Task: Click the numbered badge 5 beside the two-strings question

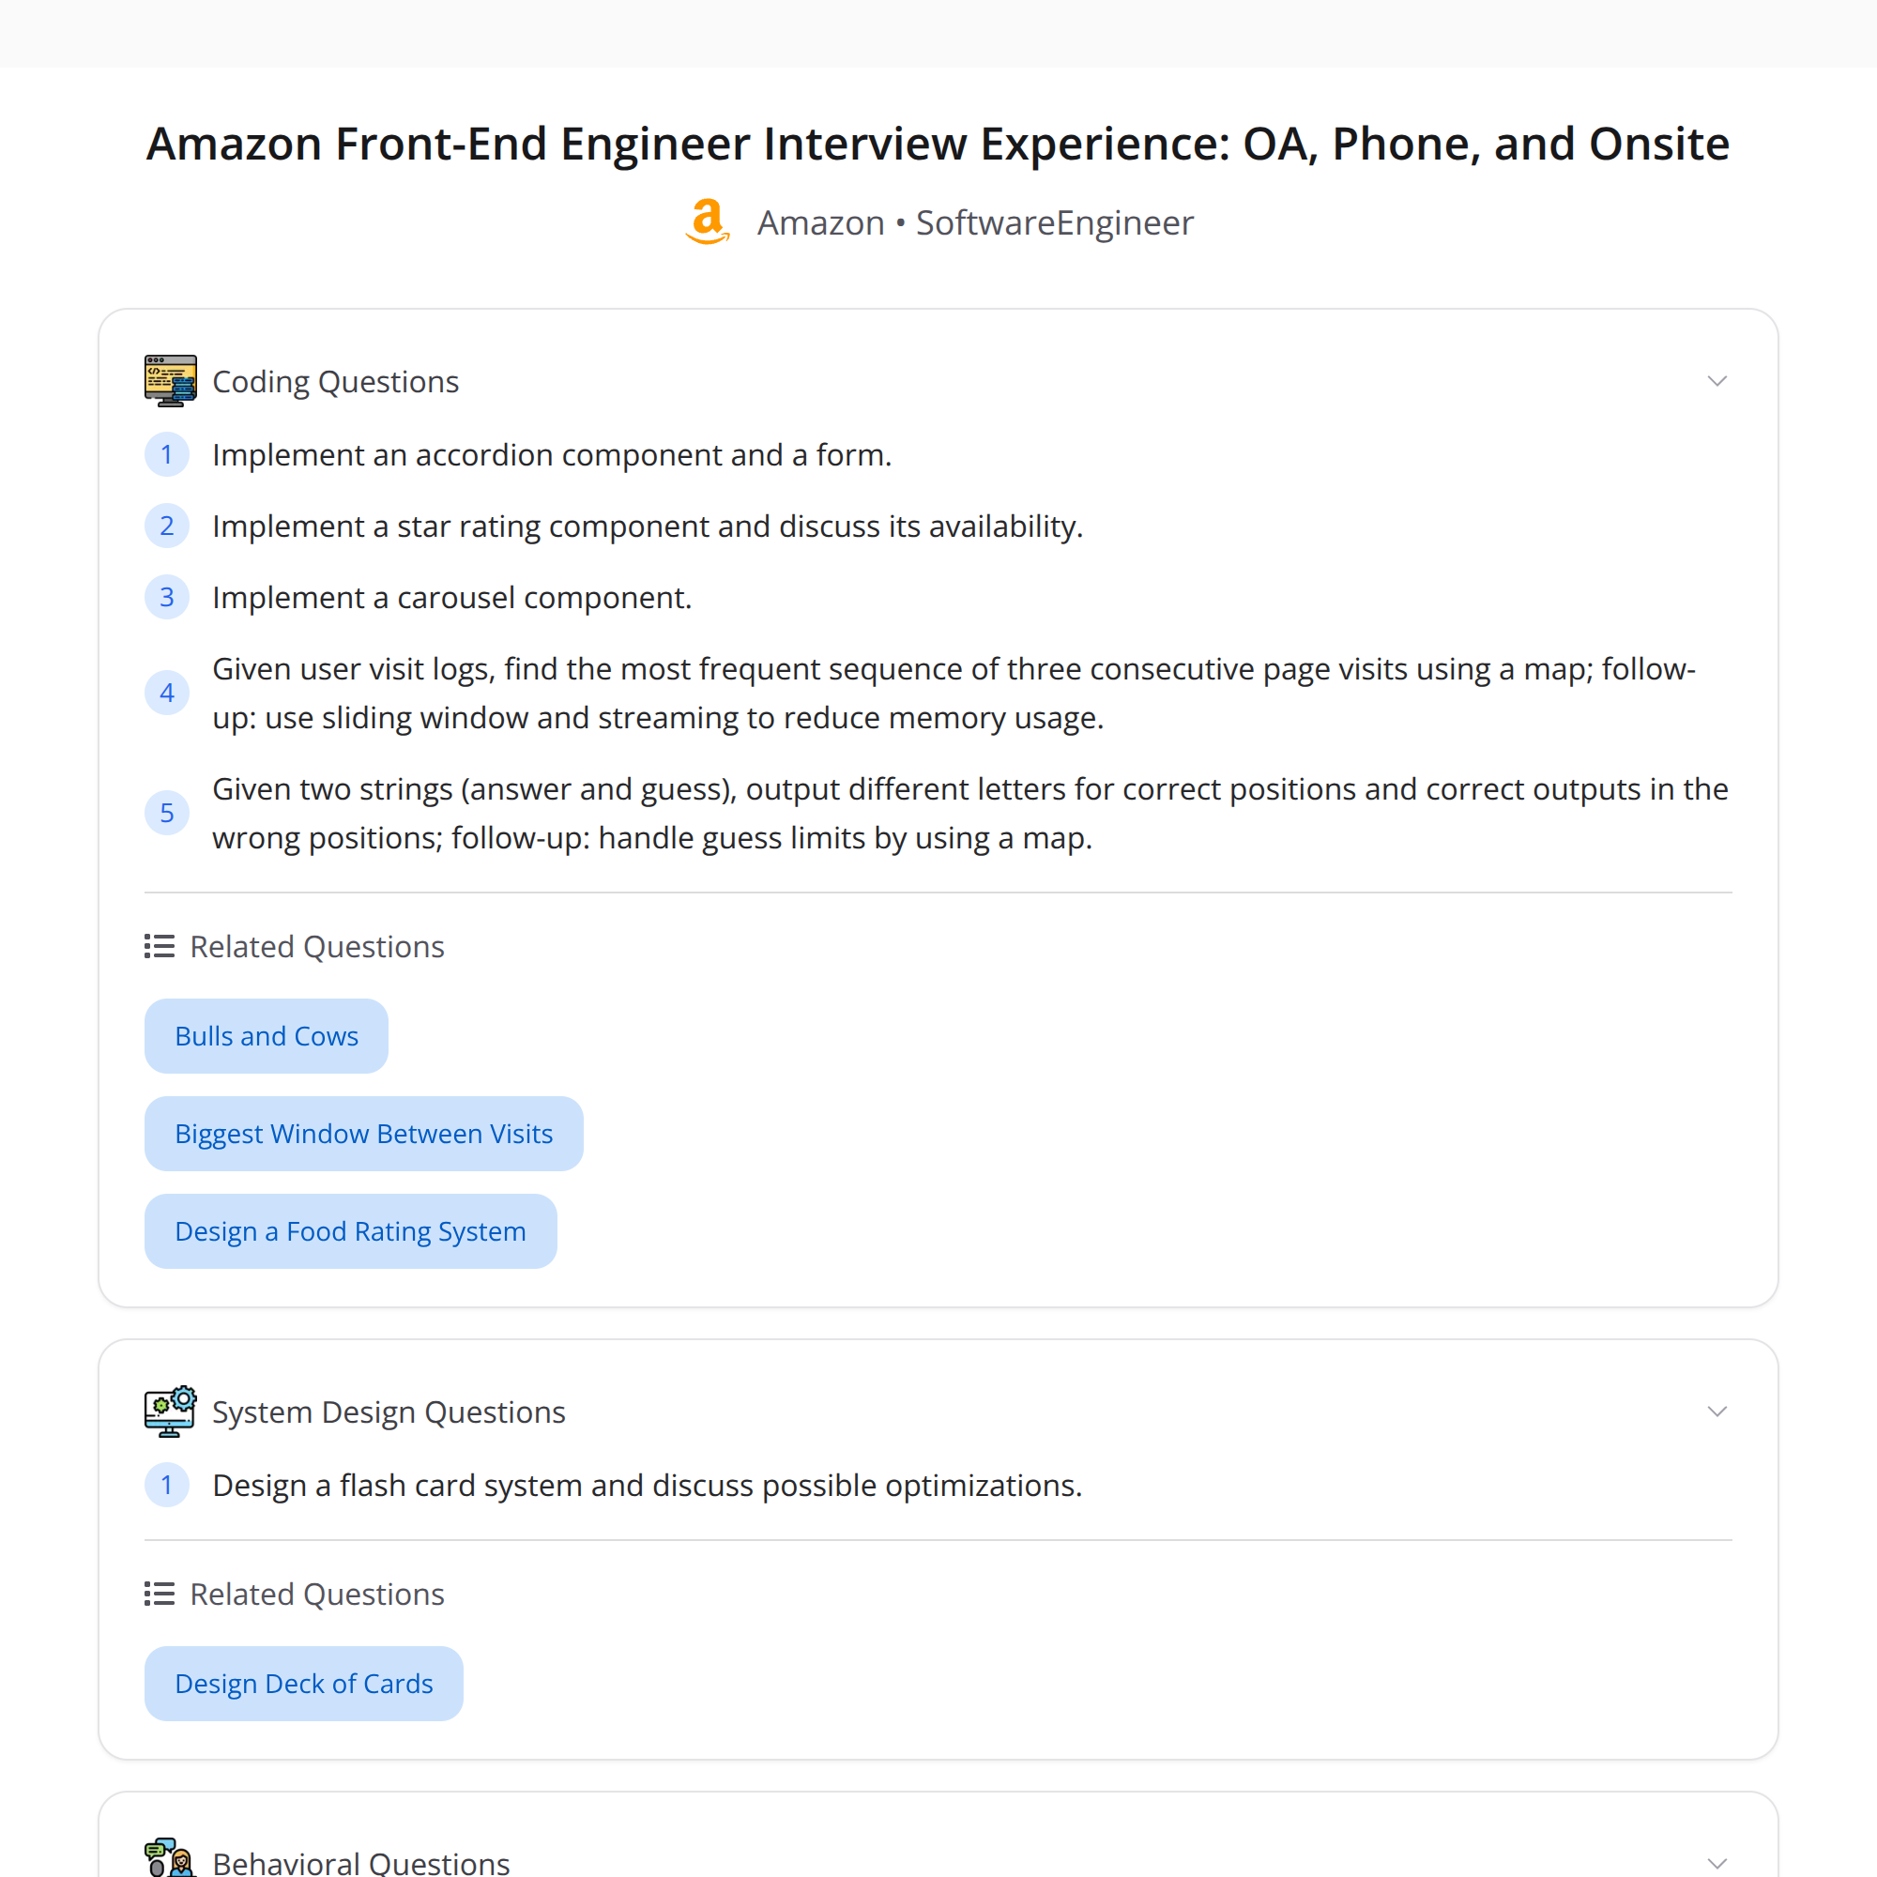Action: click(x=167, y=812)
